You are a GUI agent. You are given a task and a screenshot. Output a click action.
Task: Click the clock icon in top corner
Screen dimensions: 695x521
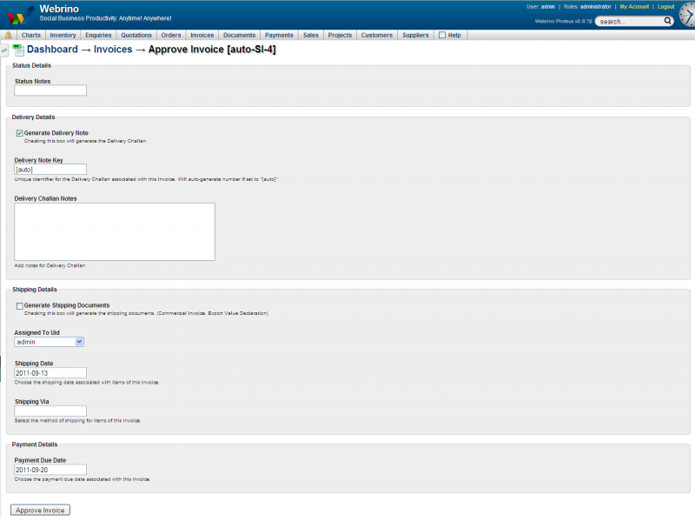[686, 13]
